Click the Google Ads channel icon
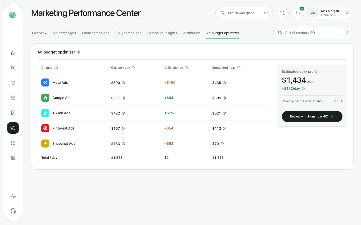 coord(45,98)
